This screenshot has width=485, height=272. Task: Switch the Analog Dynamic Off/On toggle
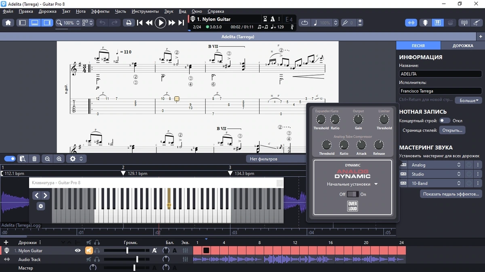(352, 194)
